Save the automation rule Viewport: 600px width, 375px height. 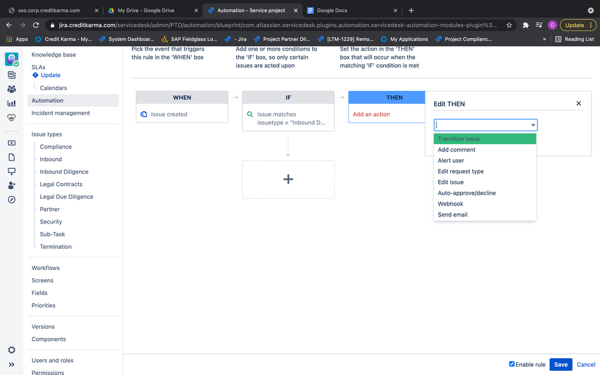[x=560, y=364]
